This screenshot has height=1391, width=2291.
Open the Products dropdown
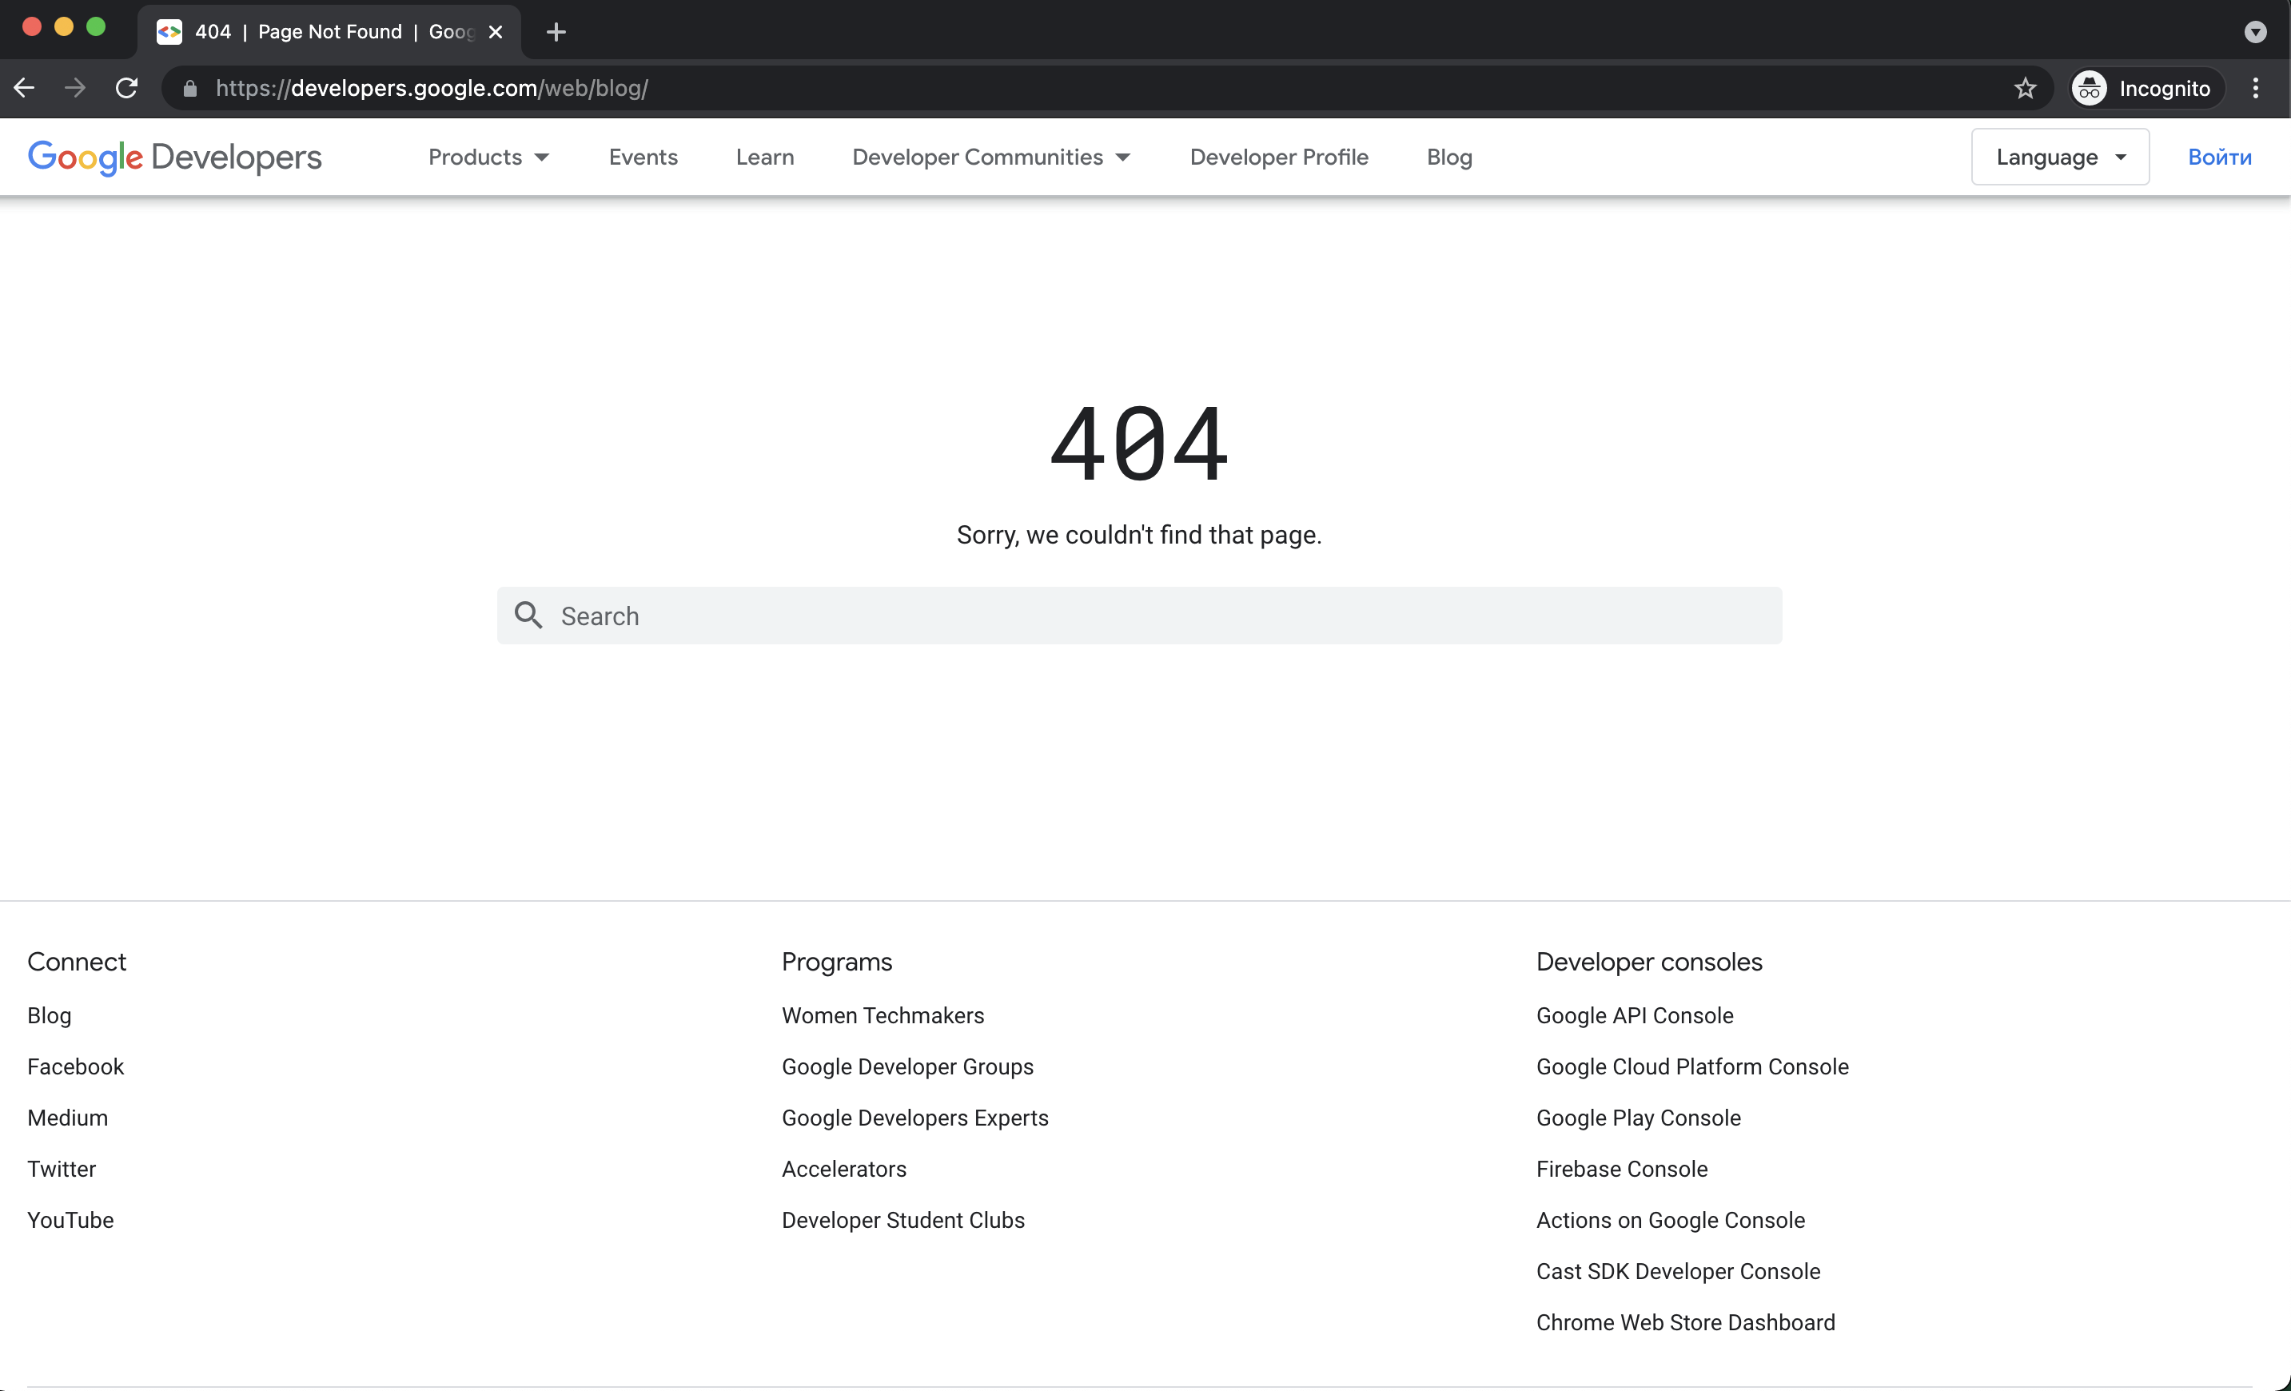coord(488,156)
